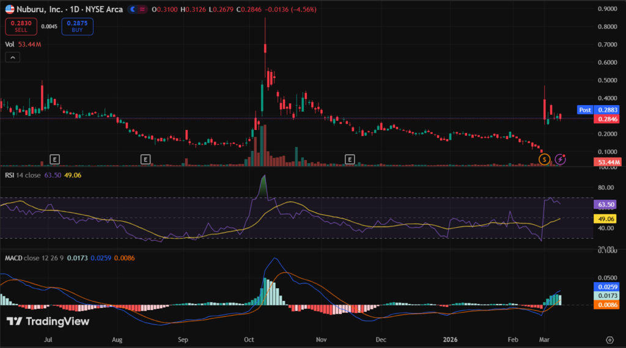626x348 pixels.
Task: Click the Oct label on the time axis
Action: [x=249, y=339]
